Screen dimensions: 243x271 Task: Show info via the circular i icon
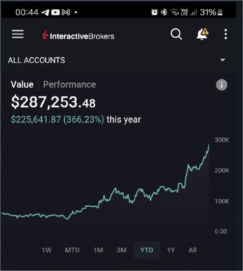[221, 85]
